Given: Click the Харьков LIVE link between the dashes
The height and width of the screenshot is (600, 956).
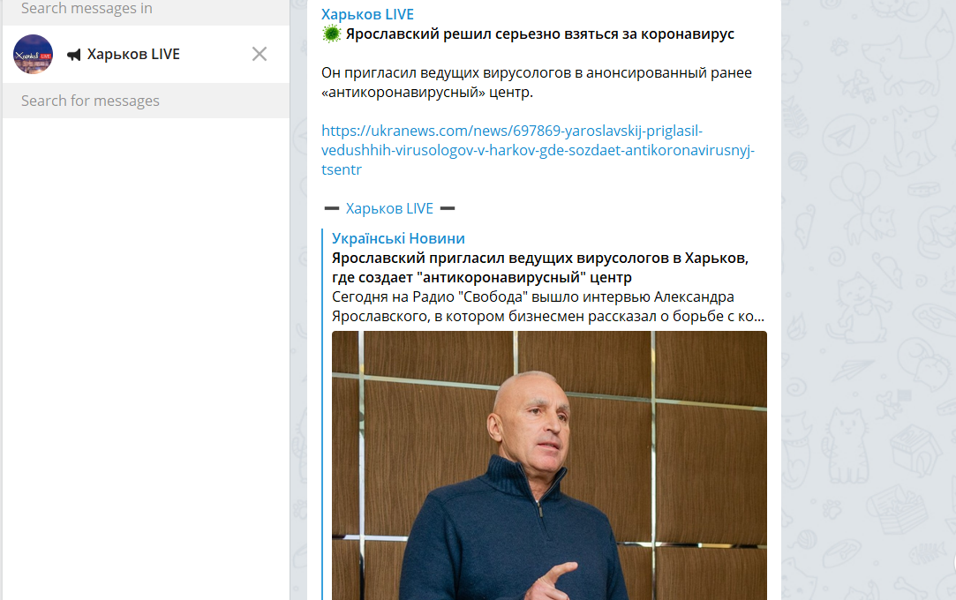Looking at the screenshot, I should (x=389, y=208).
